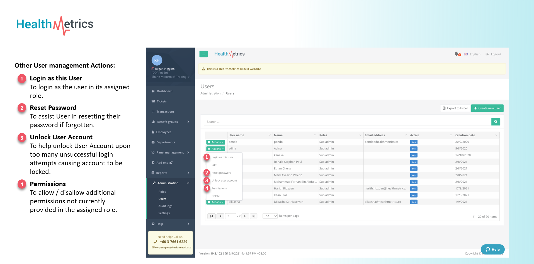Click the Create new user button
Screen dimensions: 534x264
tap(487, 108)
